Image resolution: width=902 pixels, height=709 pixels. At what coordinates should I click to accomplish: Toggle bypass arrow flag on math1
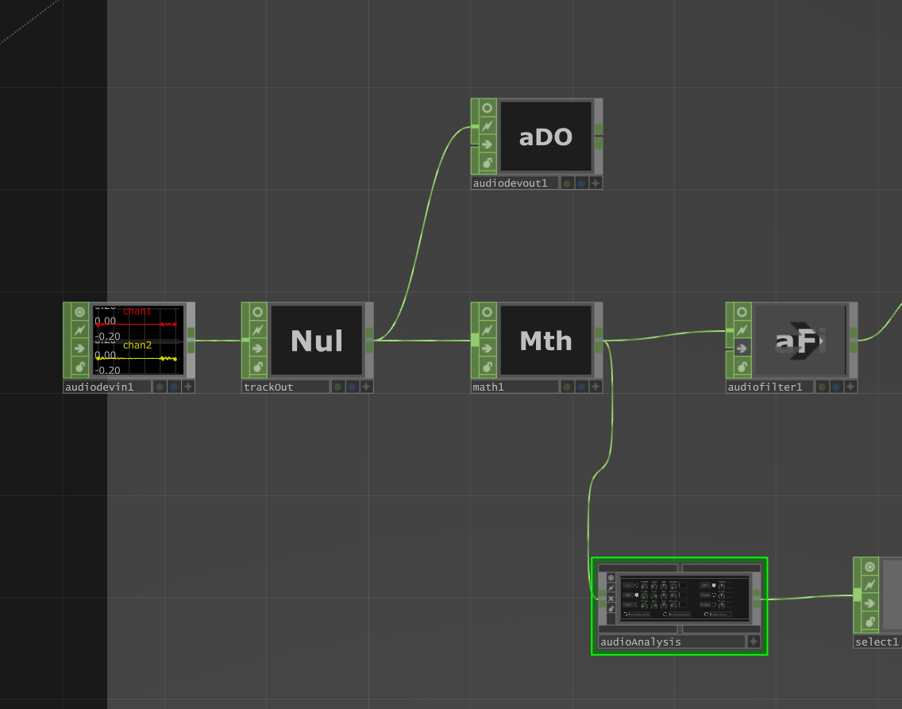[488, 349]
